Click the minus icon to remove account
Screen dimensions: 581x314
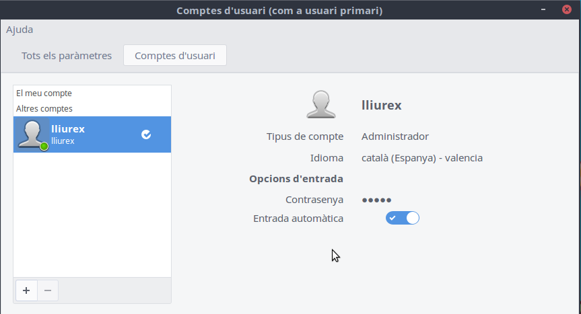[x=47, y=290]
